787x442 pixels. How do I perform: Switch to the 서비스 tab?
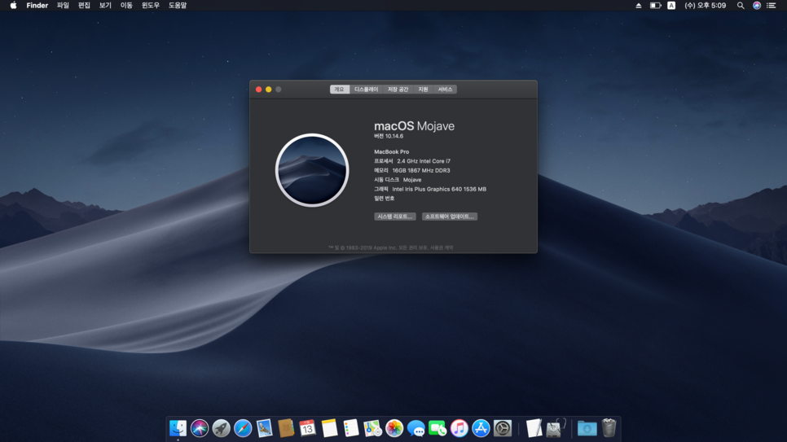click(445, 90)
